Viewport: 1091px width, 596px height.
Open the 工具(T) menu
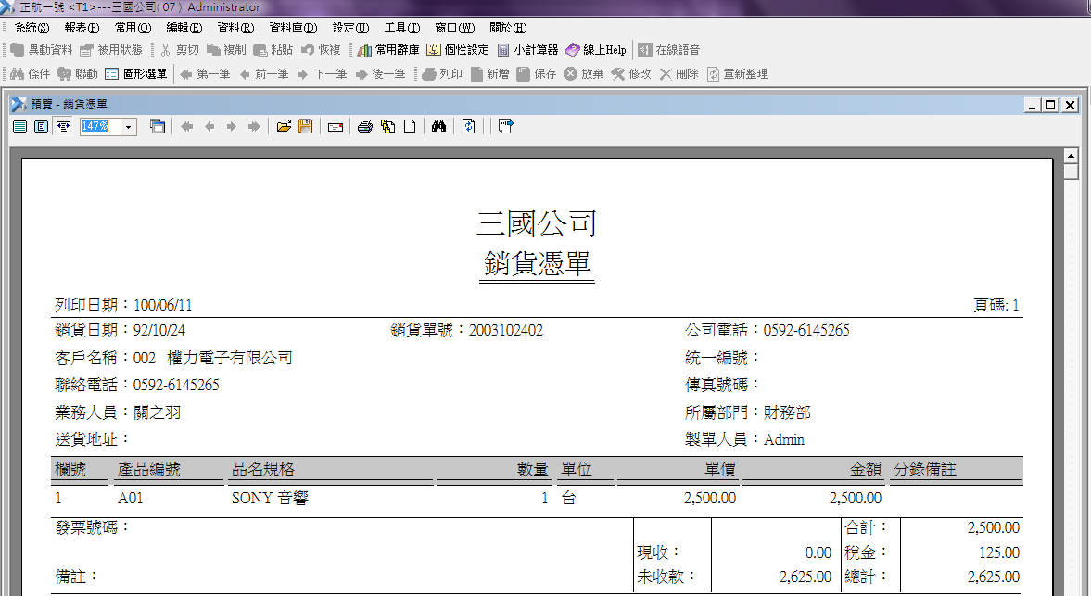[x=401, y=28]
